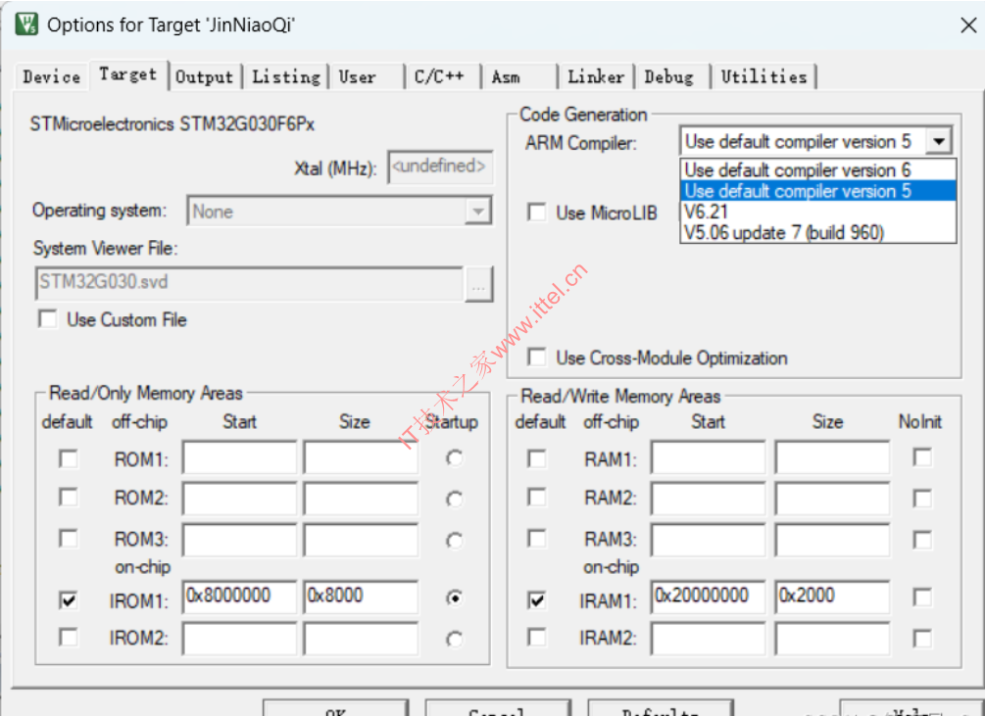Click the ROM3 Start address field
The image size is (985, 716).
coord(239,540)
